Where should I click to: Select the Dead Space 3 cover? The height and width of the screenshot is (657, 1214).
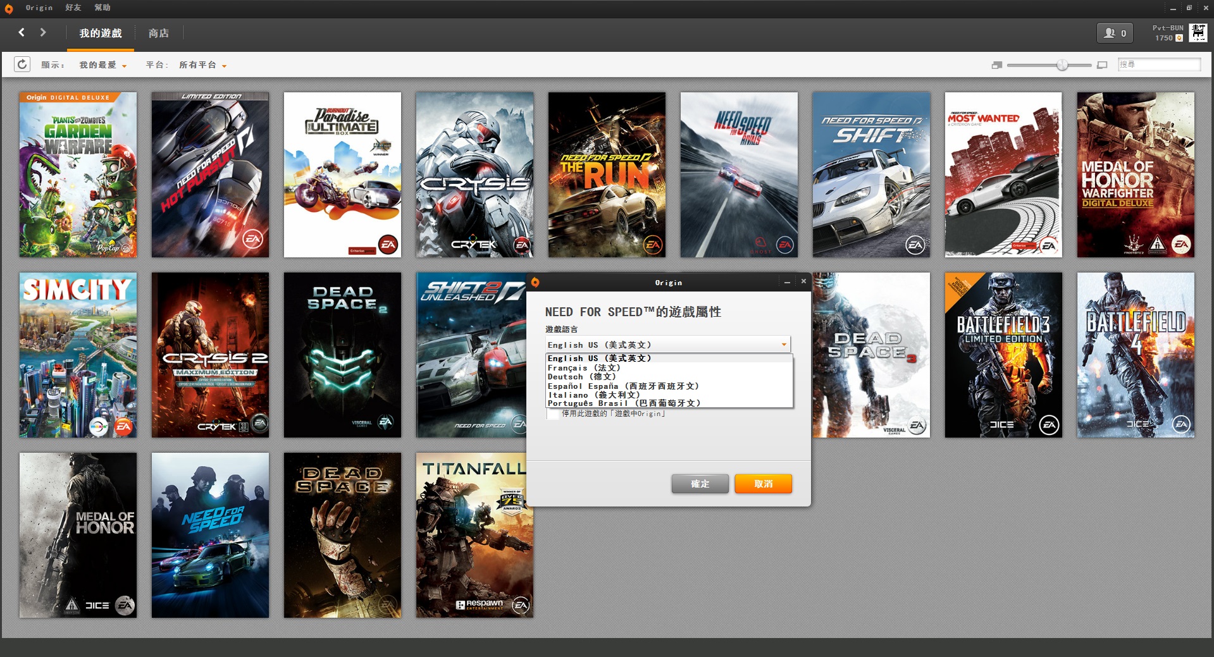coord(871,355)
